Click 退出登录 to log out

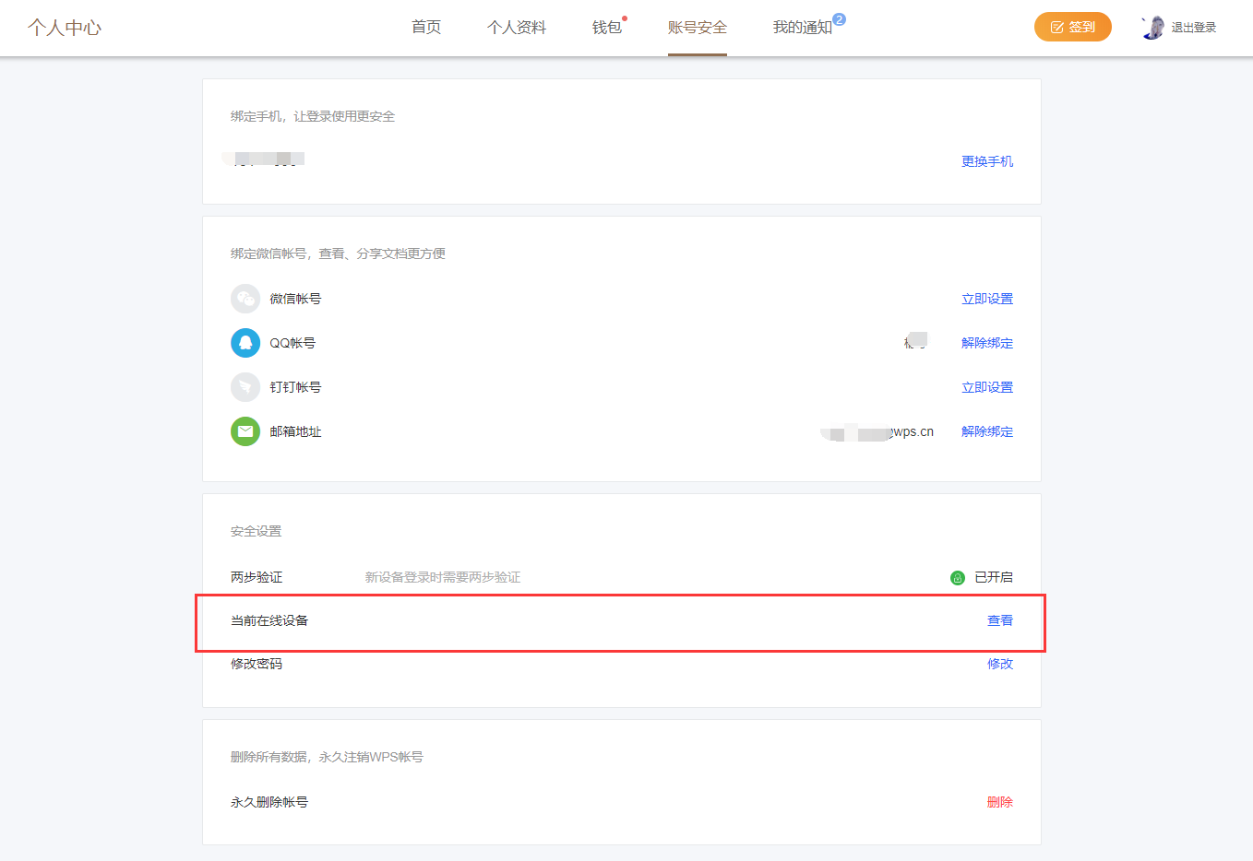pyautogui.click(x=1194, y=28)
